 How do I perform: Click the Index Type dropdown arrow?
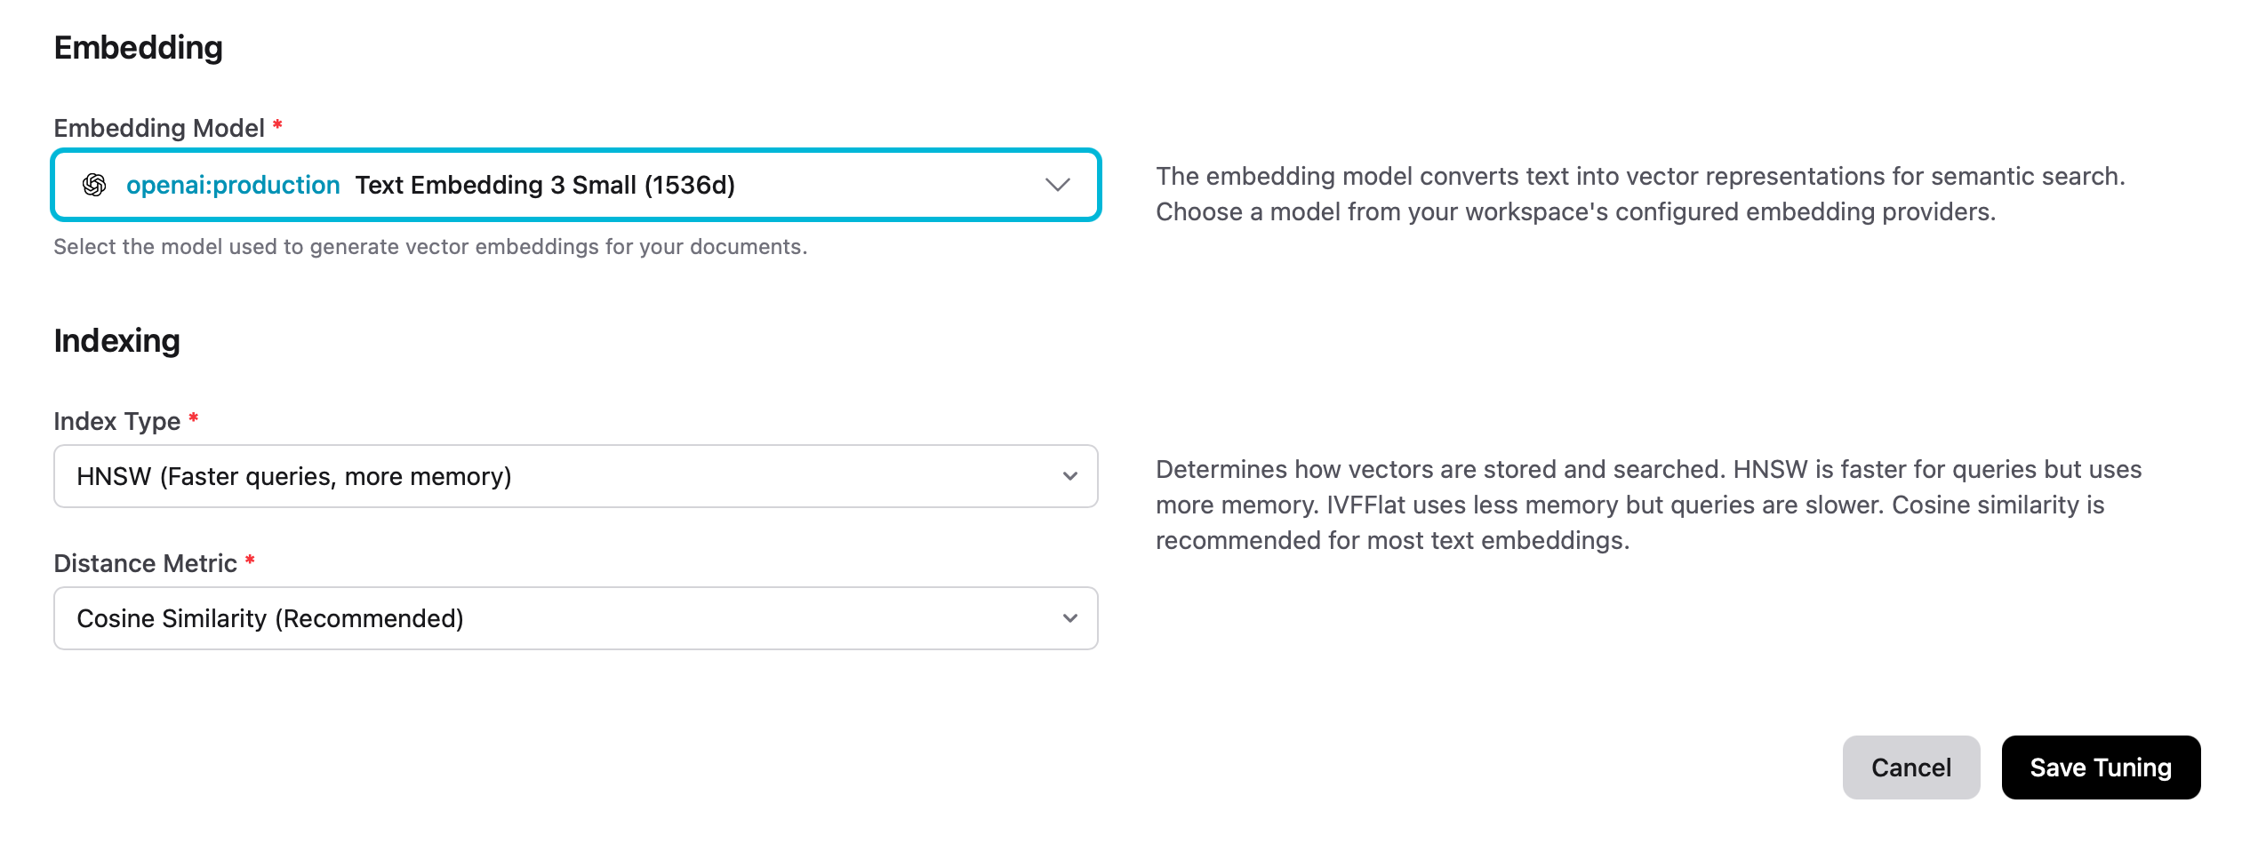[x=1070, y=476]
